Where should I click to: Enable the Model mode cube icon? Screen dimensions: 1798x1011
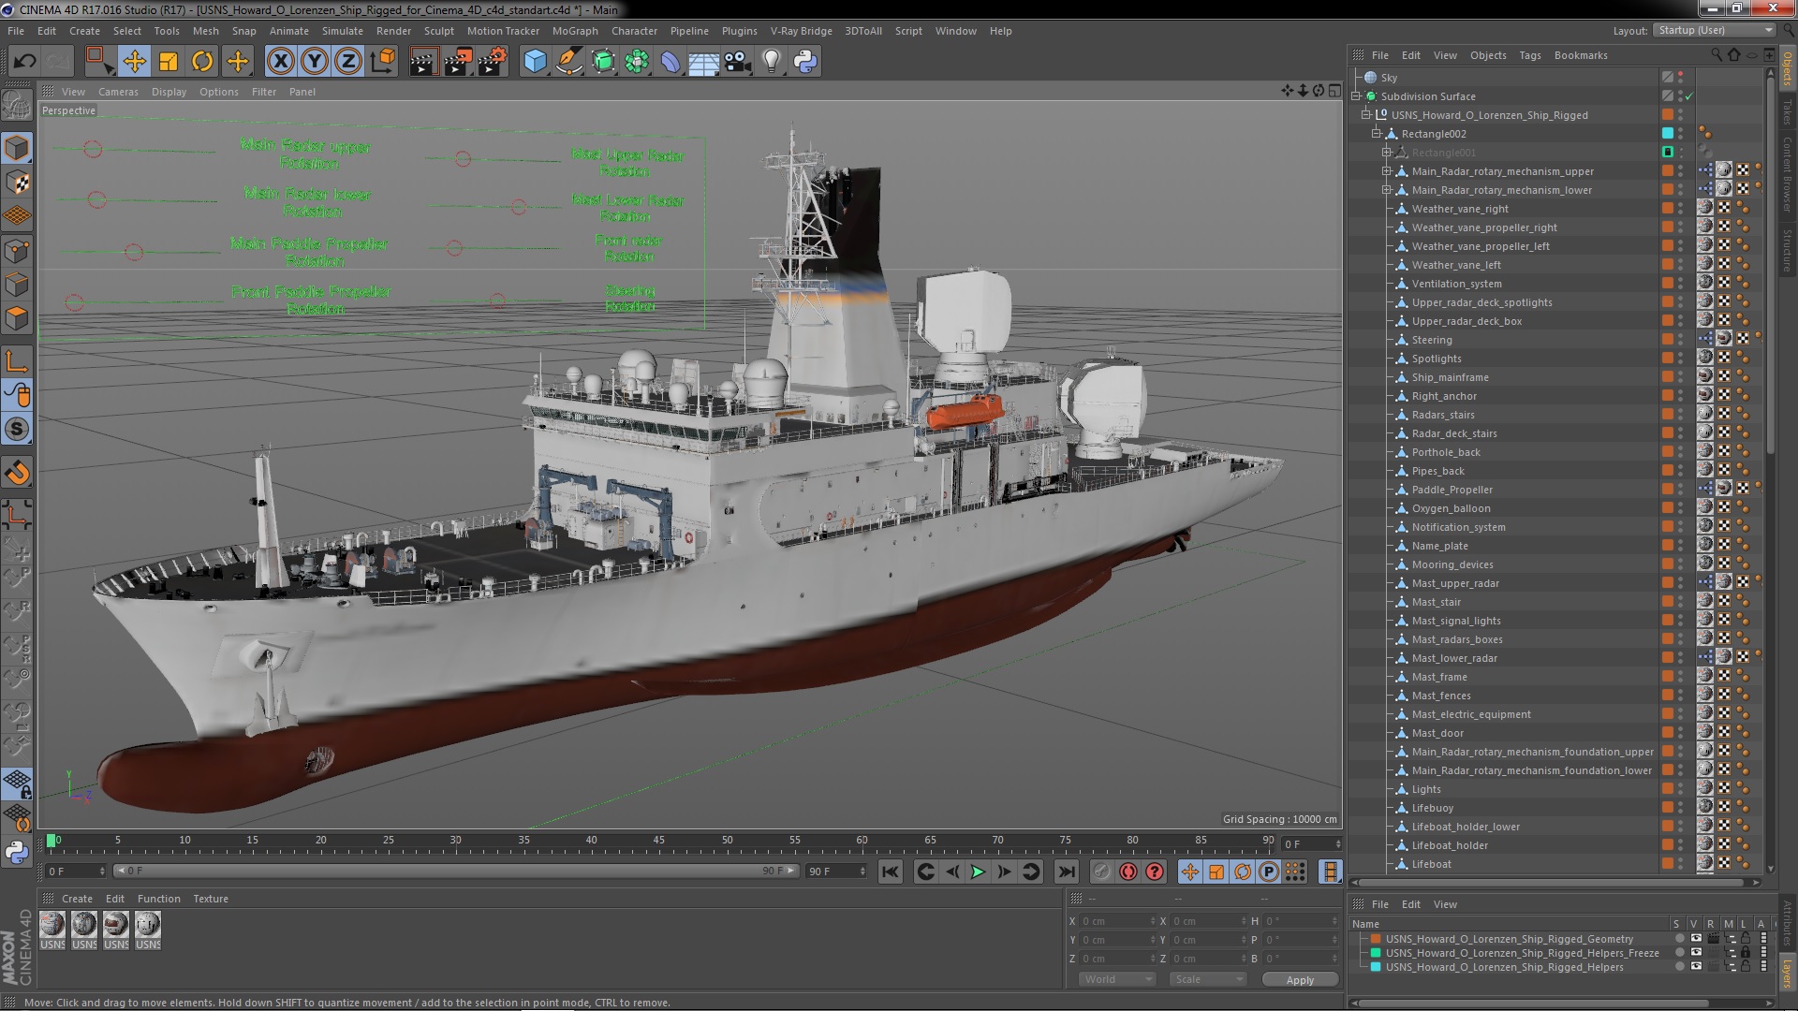click(x=17, y=148)
